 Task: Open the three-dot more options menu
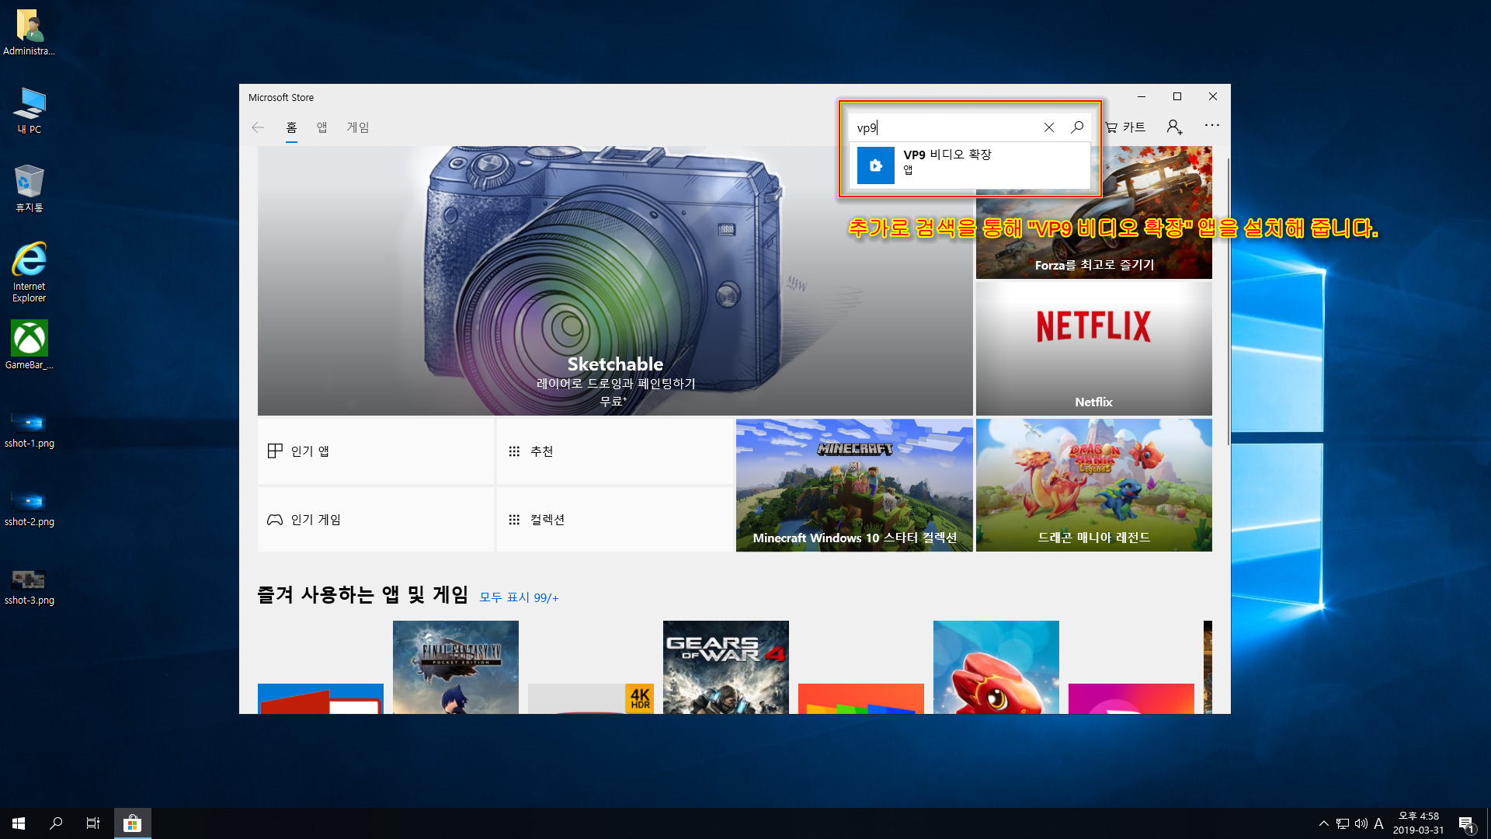pyautogui.click(x=1211, y=125)
